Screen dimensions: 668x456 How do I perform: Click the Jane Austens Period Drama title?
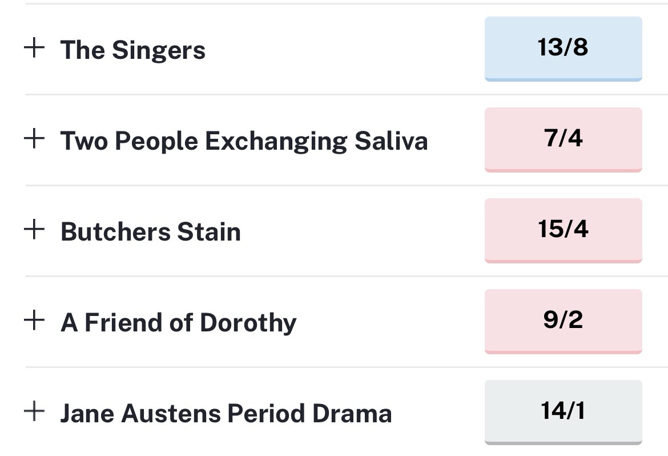coord(226,414)
